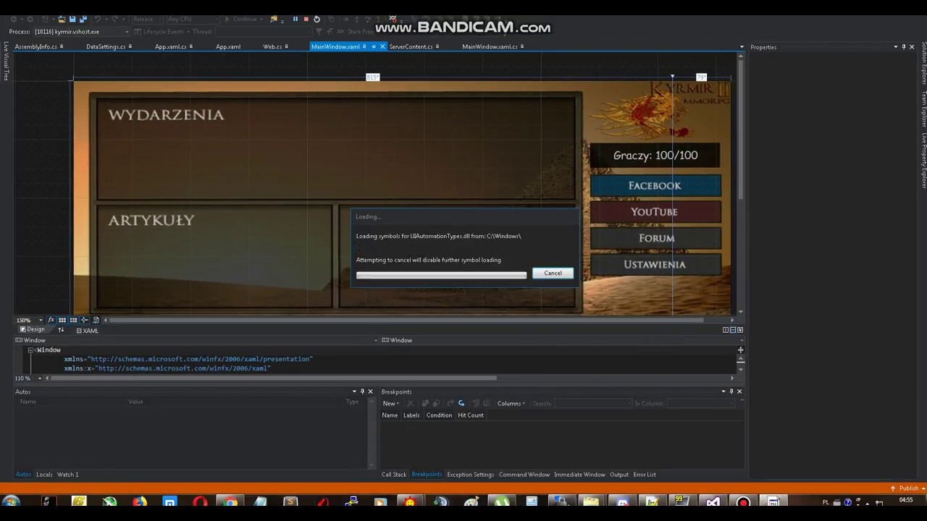
Task: Toggle snap to snaplines icon
Action: pyautogui.click(x=85, y=320)
